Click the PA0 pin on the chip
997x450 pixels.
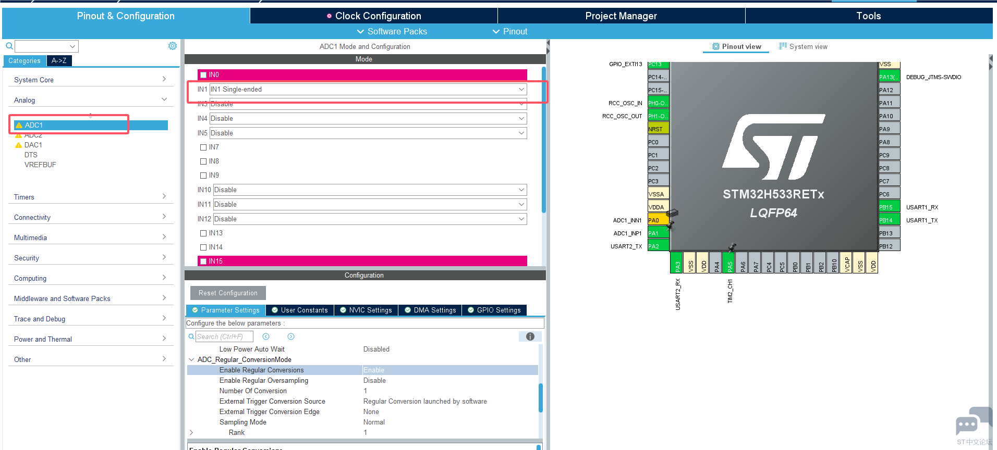[658, 220]
